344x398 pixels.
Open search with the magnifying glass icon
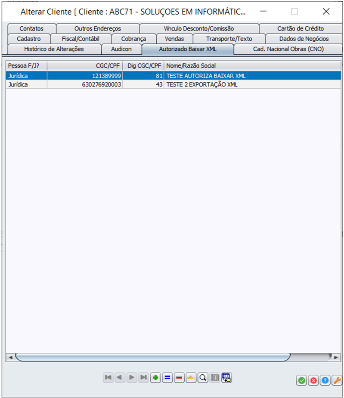point(203,378)
